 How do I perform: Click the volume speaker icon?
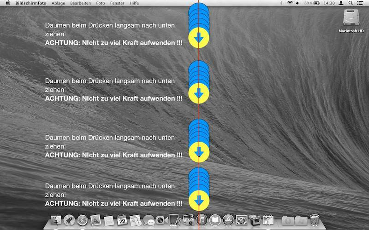point(298,3)
